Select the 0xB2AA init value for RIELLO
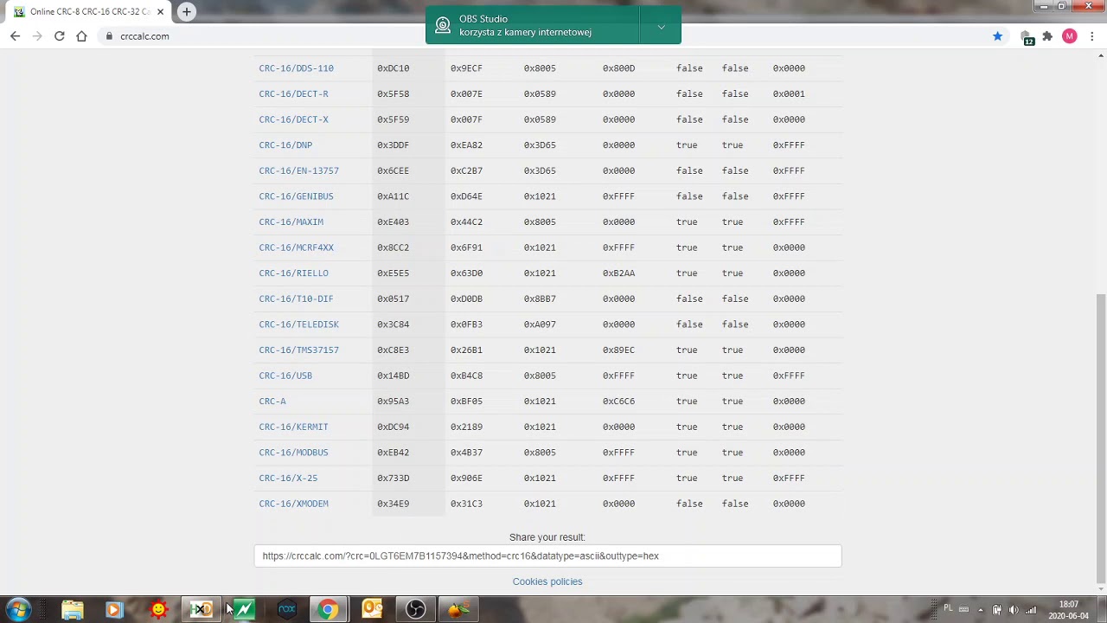This screenshot has height=623, width=1107. 618,273
